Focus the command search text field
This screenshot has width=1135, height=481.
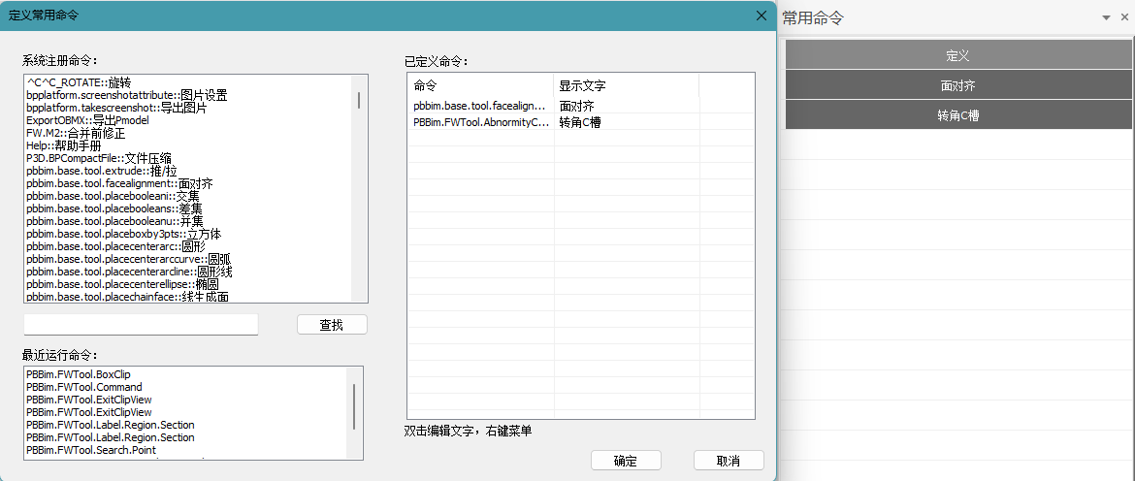coord(142,325)
